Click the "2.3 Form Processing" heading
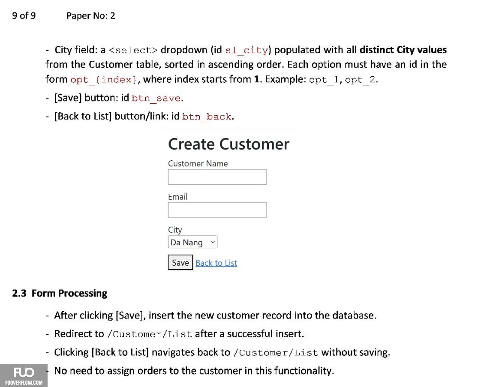 point(60,293)
